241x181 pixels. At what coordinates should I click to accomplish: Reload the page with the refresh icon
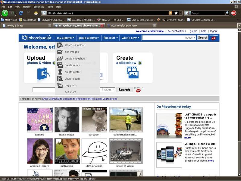[x=21, y=13]
